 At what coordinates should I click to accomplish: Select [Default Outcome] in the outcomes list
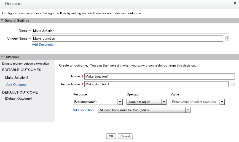tap(18, 99)
